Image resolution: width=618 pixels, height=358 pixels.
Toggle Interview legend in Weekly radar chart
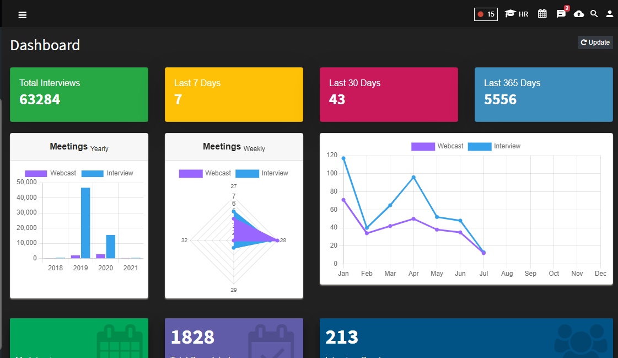[262, 173]
